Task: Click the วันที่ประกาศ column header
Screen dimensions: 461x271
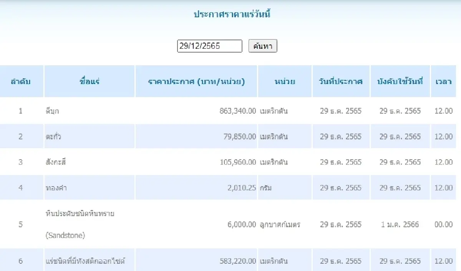Action: coord(341,81)
